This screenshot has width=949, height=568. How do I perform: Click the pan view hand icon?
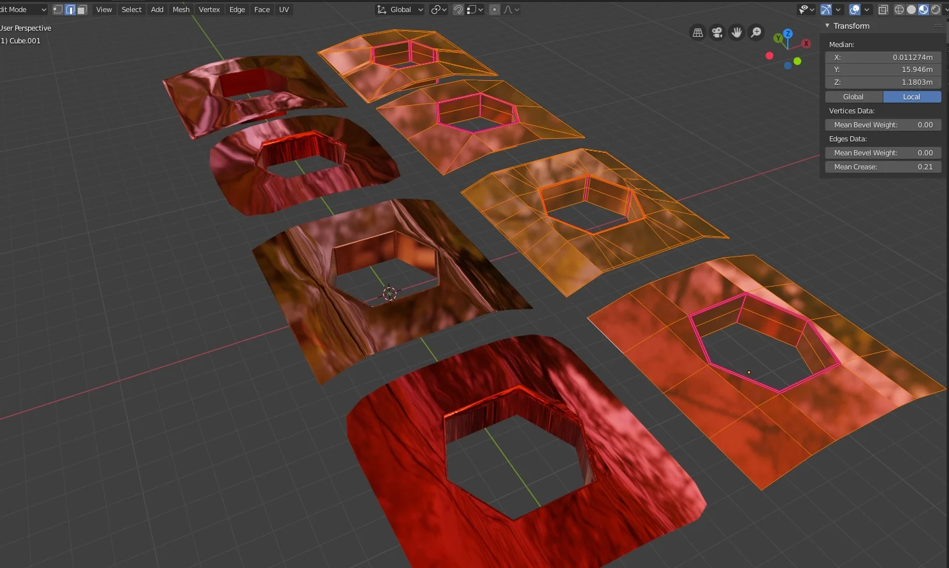(x=737, y=32)
